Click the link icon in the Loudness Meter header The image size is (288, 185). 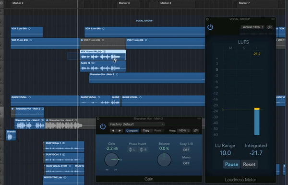tap(269, 27)
